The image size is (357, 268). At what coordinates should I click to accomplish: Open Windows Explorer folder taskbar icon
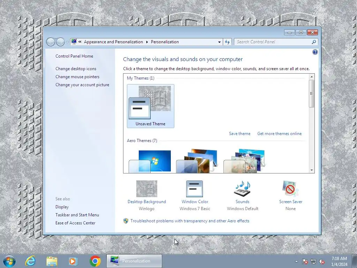click(x=52, y=261)
